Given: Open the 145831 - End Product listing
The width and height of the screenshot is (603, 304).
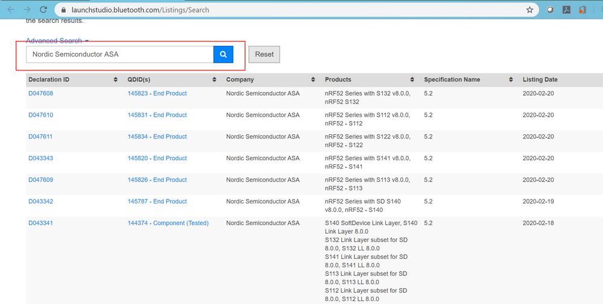Looking at the screenshot, I should point(157,115).
